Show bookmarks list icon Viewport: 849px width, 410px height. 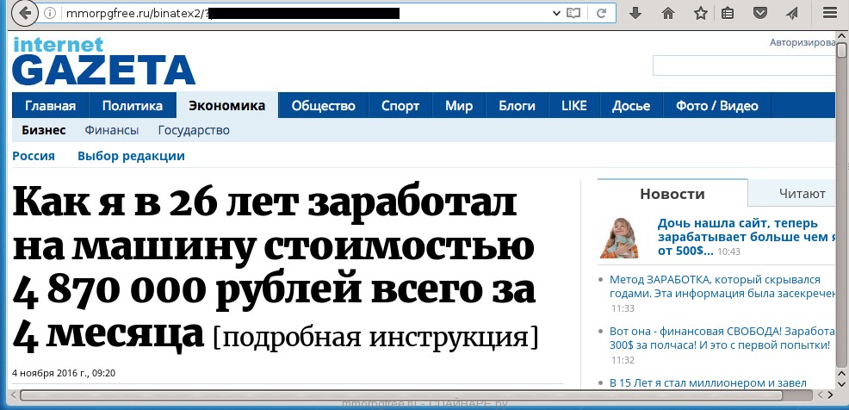point(728,14)
